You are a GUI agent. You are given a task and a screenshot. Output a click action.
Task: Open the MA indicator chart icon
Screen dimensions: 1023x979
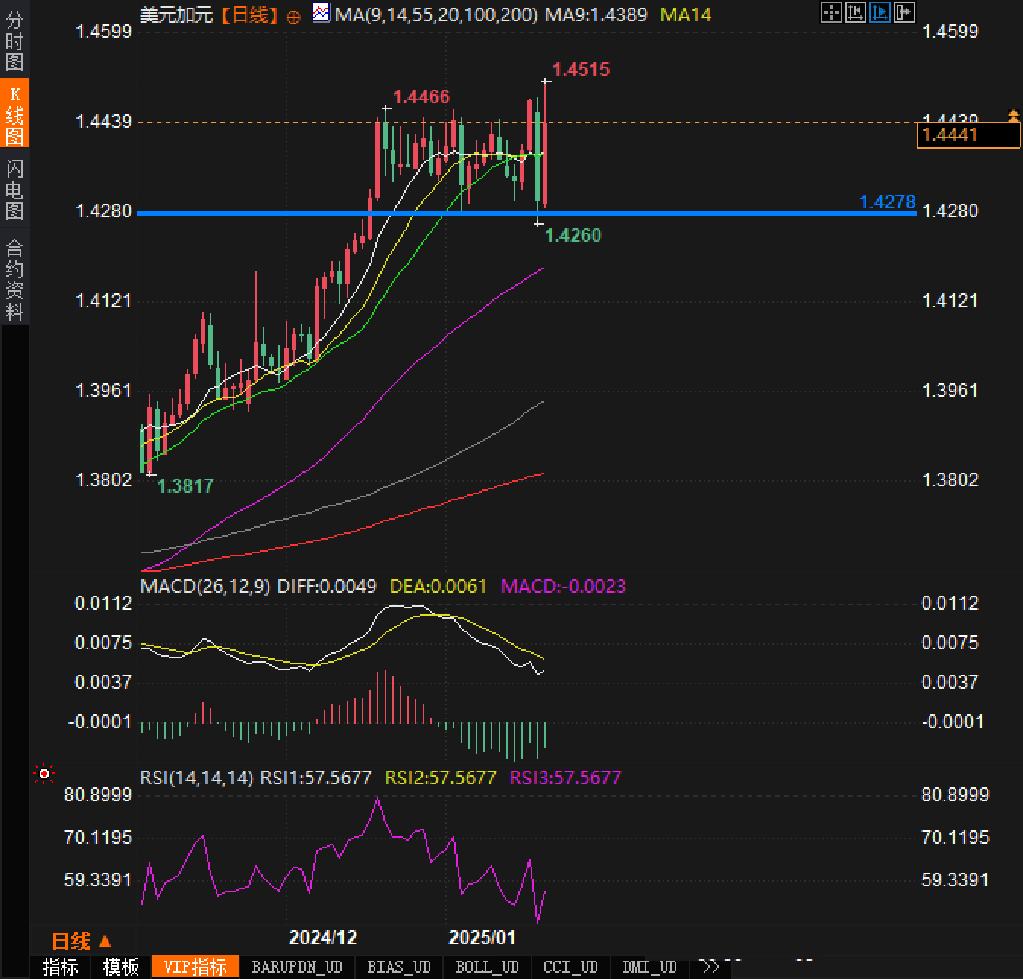(x=322, y=13)
